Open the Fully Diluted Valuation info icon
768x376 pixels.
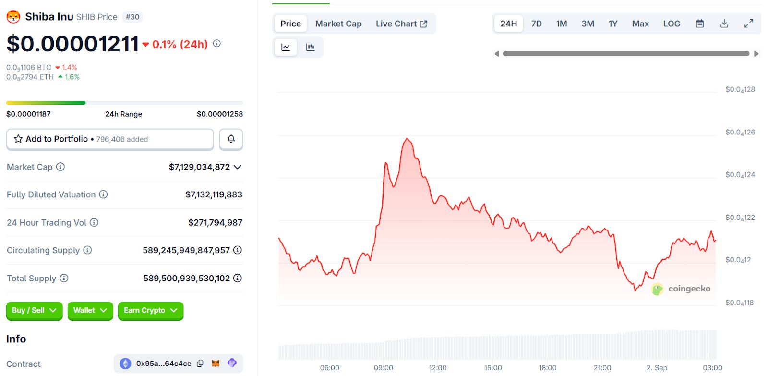click(x=103, y=194)
